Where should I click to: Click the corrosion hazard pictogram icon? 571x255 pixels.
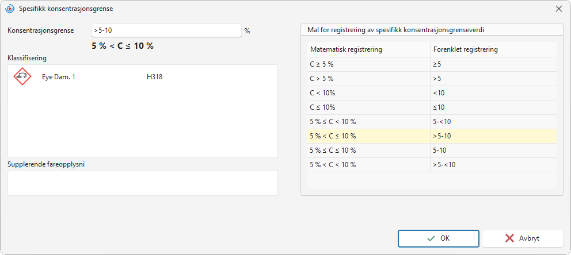pos(22,76)
